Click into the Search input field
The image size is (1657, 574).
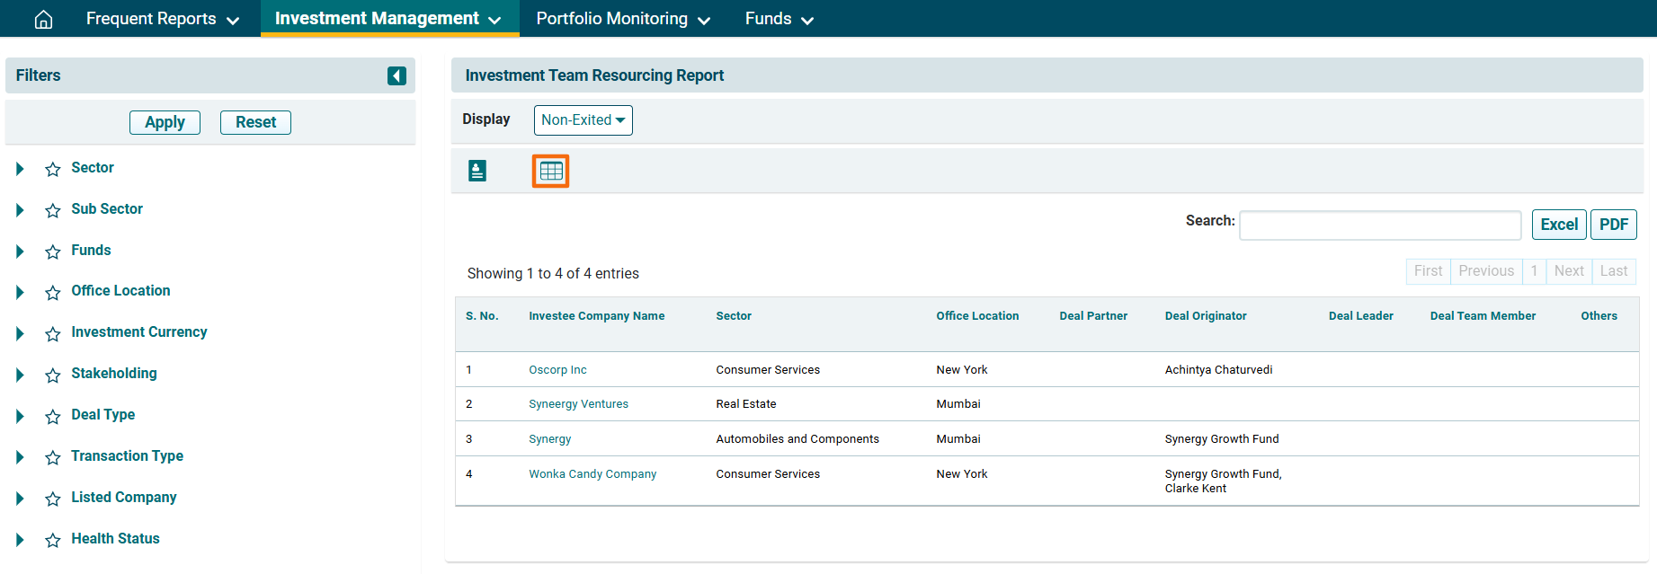tap(1379, 225)
